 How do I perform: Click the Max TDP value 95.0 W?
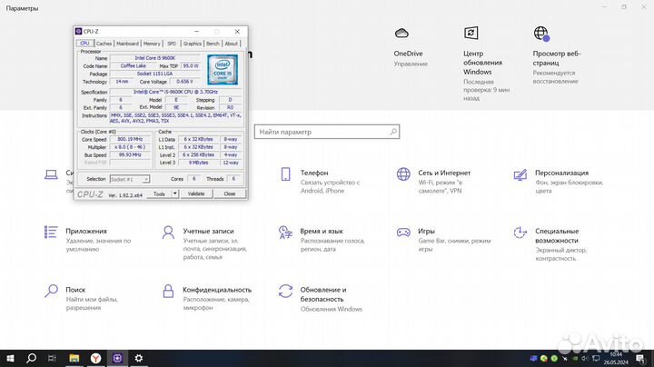(x=191, y=66)
